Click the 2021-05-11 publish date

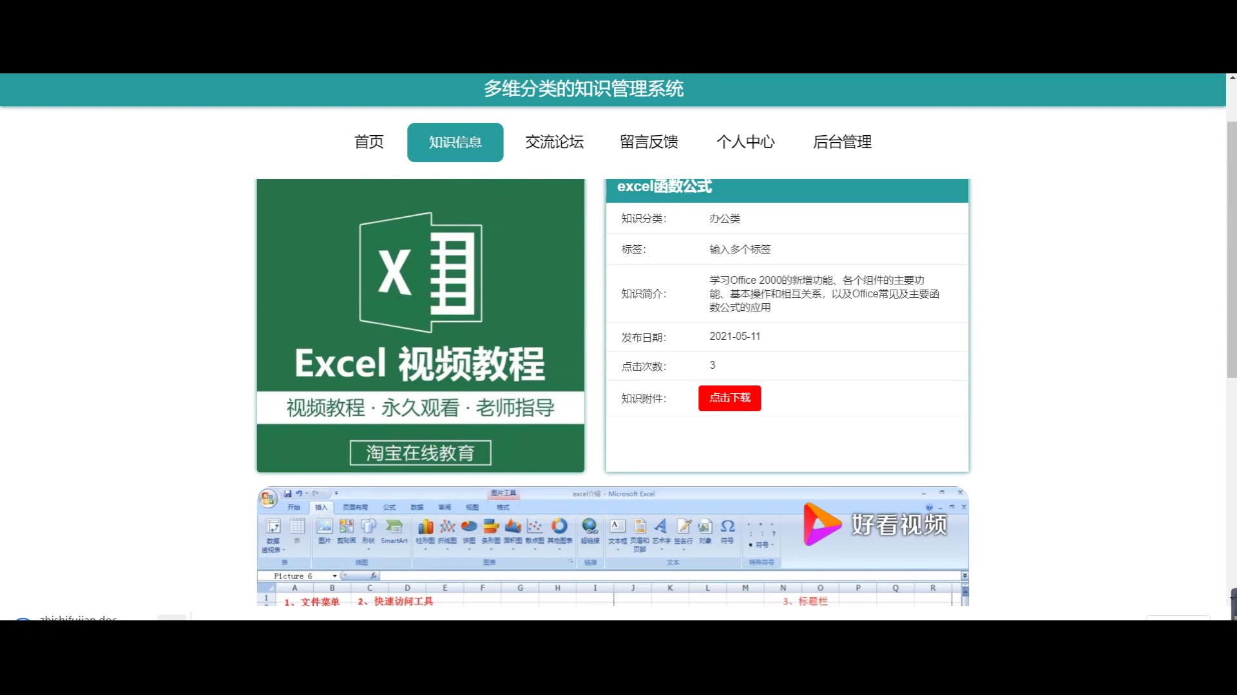(734, 336)
